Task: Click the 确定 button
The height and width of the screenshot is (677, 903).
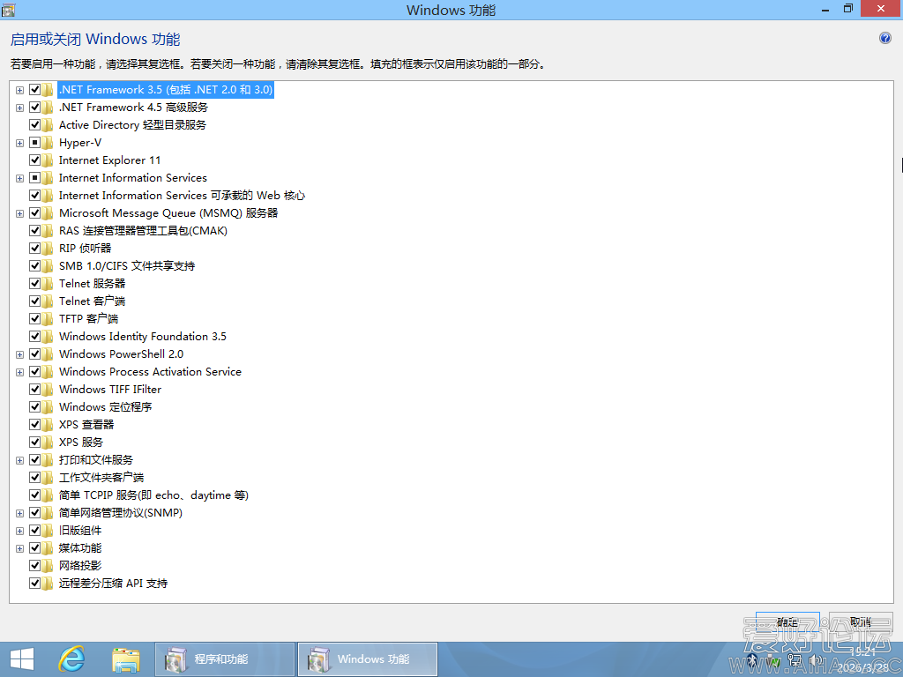Action: click(787, 621)
